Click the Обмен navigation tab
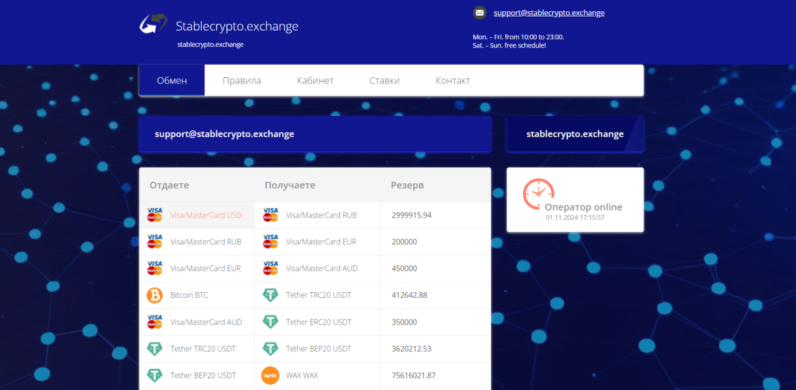 172,80
